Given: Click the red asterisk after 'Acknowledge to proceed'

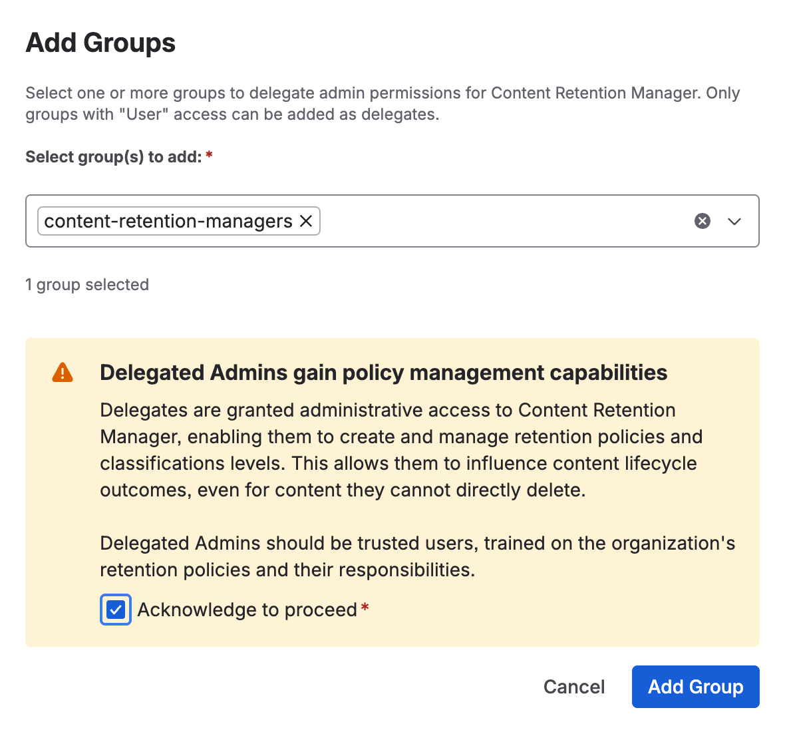Looking at the screenshot, I should [365, 608].
